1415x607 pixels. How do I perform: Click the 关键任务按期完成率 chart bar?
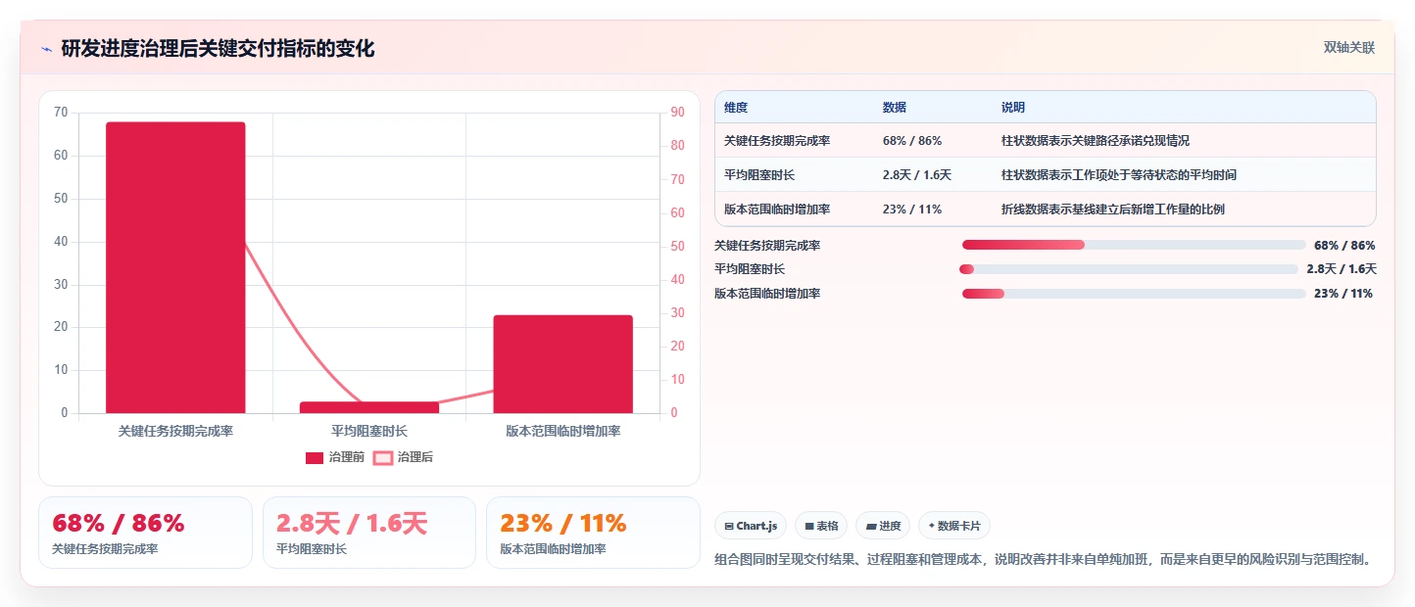175,267
